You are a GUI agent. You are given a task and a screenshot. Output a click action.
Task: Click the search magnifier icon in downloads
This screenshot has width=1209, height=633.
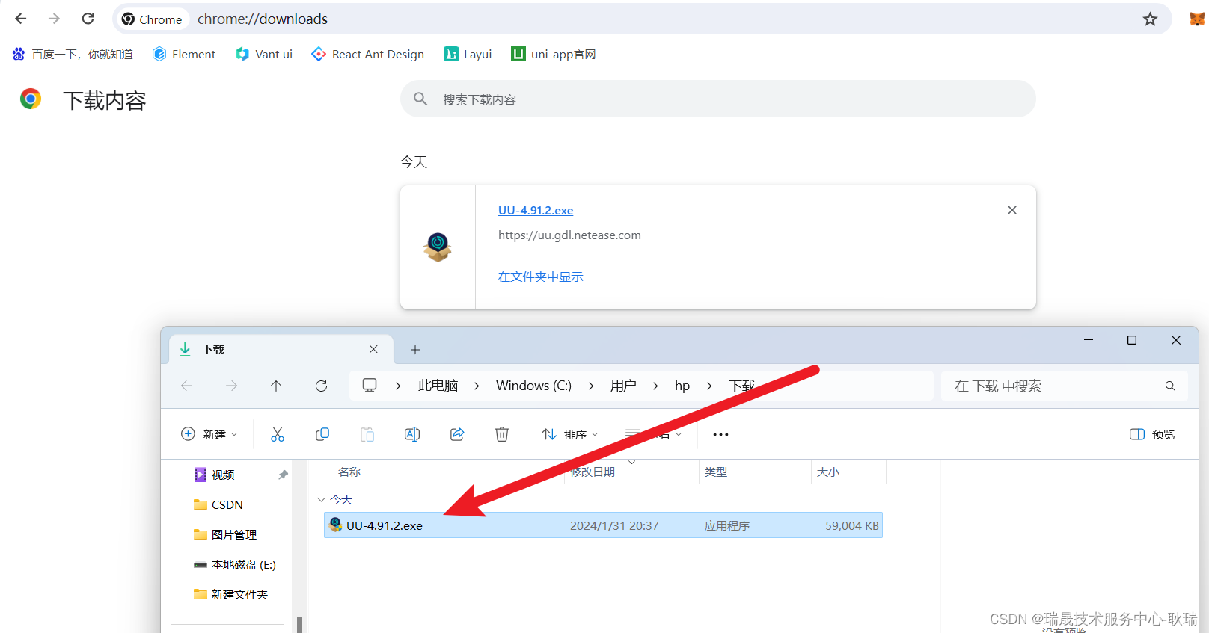[x=420, y=99]
